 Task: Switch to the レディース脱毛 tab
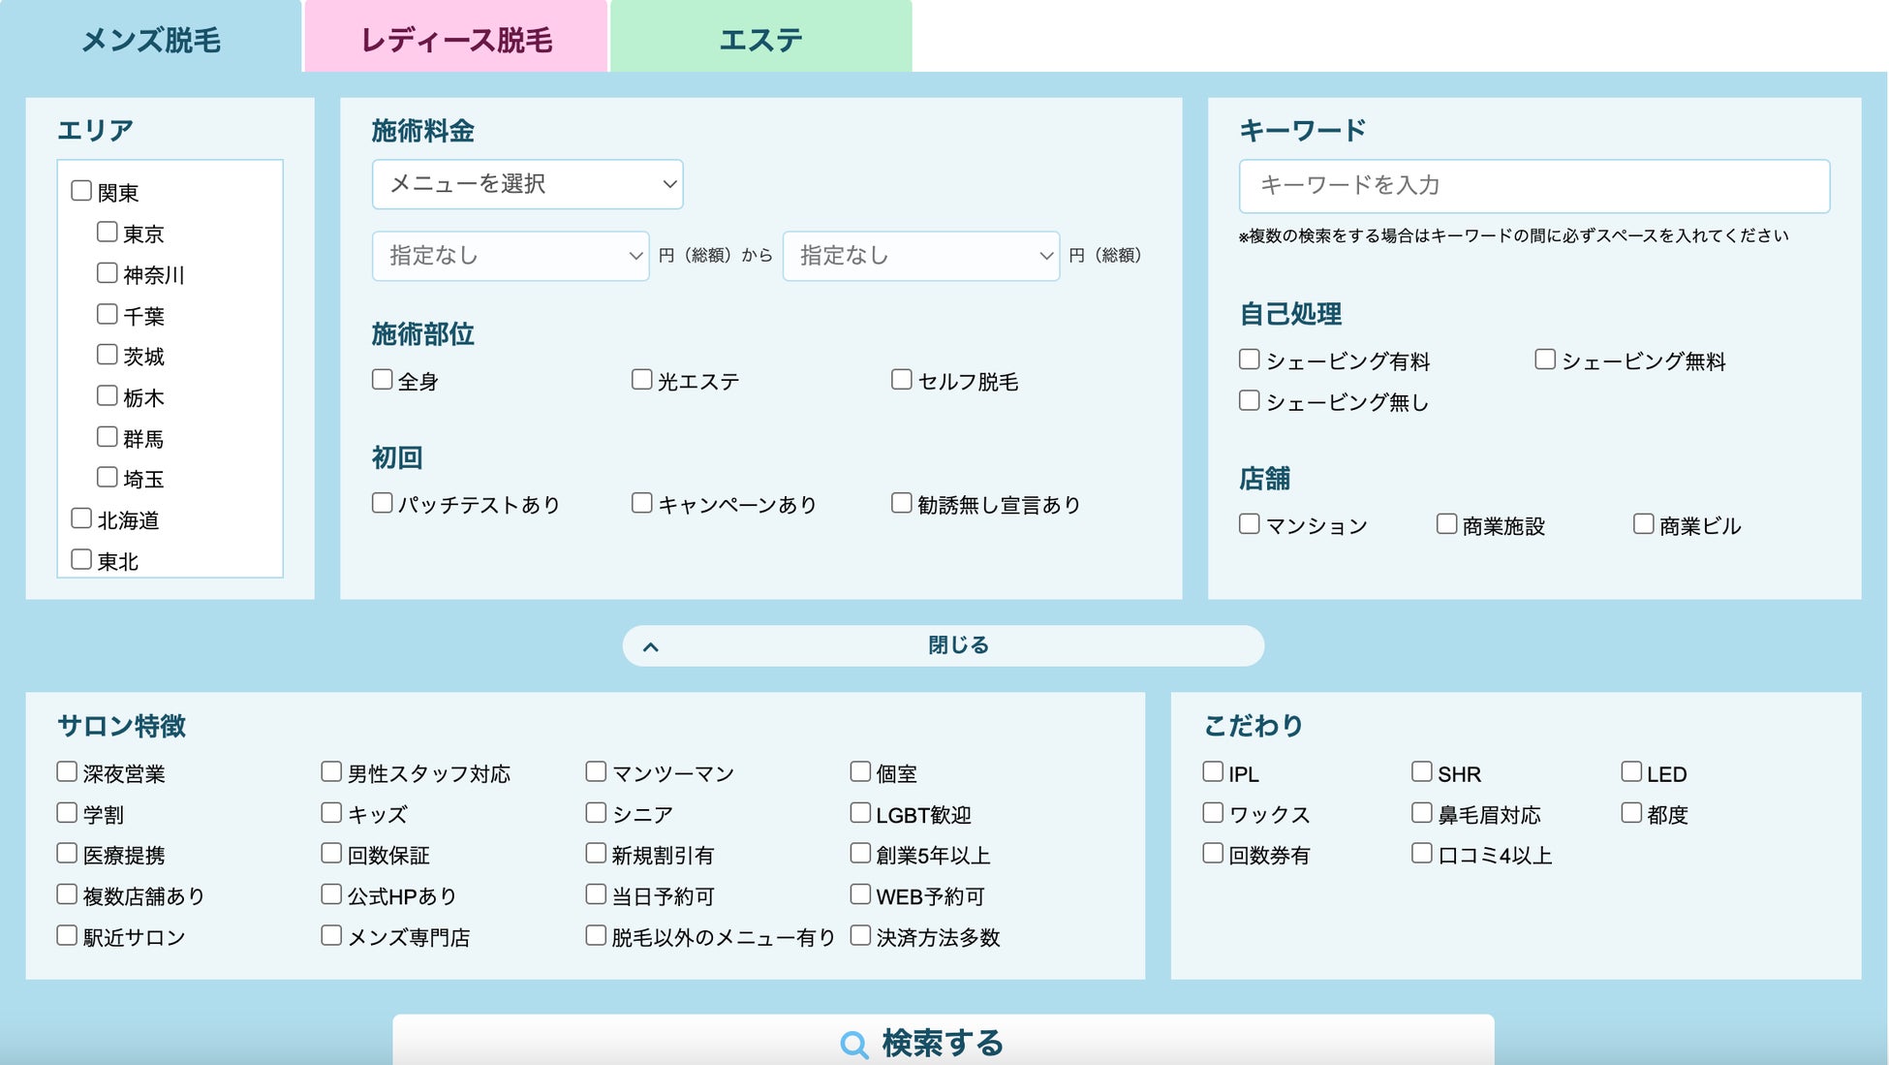(x=456, y=39)
